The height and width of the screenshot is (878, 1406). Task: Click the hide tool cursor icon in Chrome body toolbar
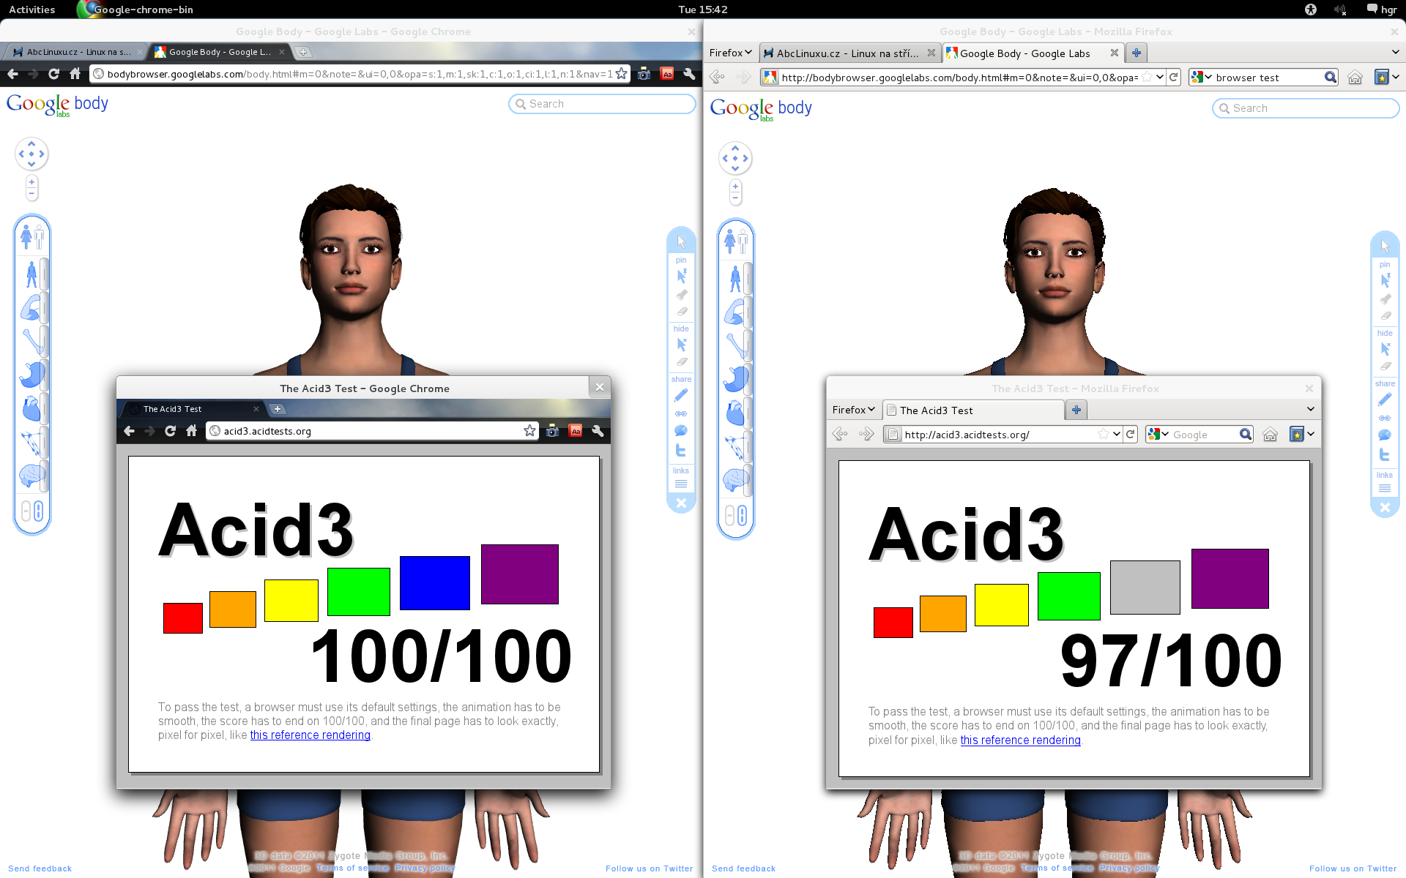click(682, 345)
